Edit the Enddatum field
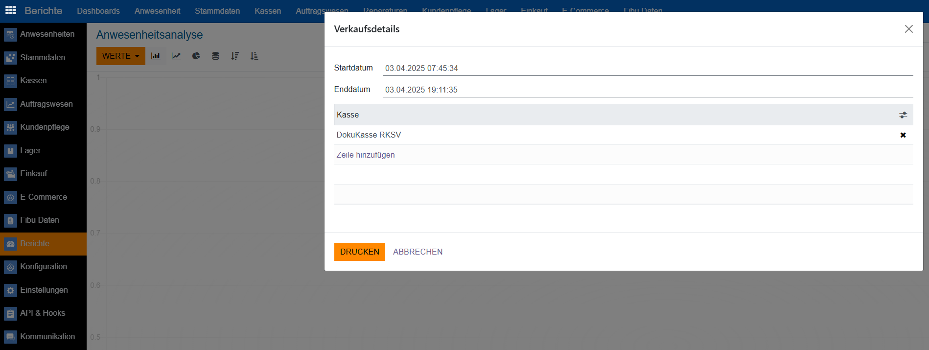Viewport: 929px width, 350px height. [x=647, y=90]
